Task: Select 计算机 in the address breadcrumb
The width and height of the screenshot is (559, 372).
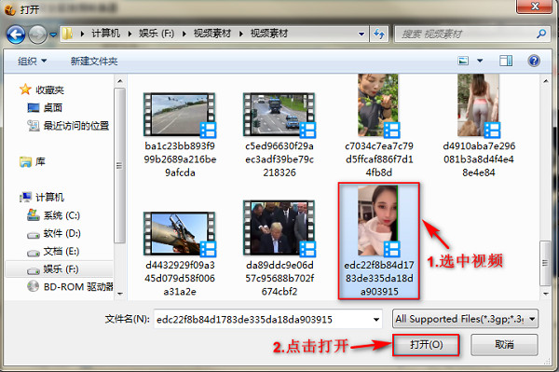Action: tap(105, 34)
